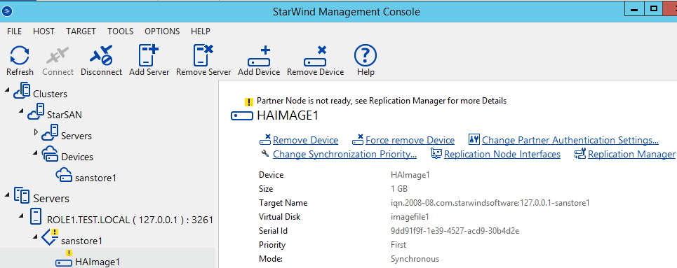Open the HELP menu
The height and width of the screenshot is (268, 677).
pos(201,31)
